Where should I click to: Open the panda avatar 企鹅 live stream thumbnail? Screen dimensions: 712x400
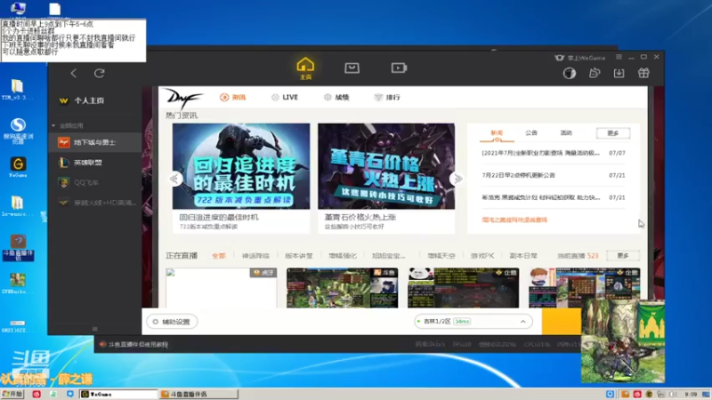pos(463,288)
